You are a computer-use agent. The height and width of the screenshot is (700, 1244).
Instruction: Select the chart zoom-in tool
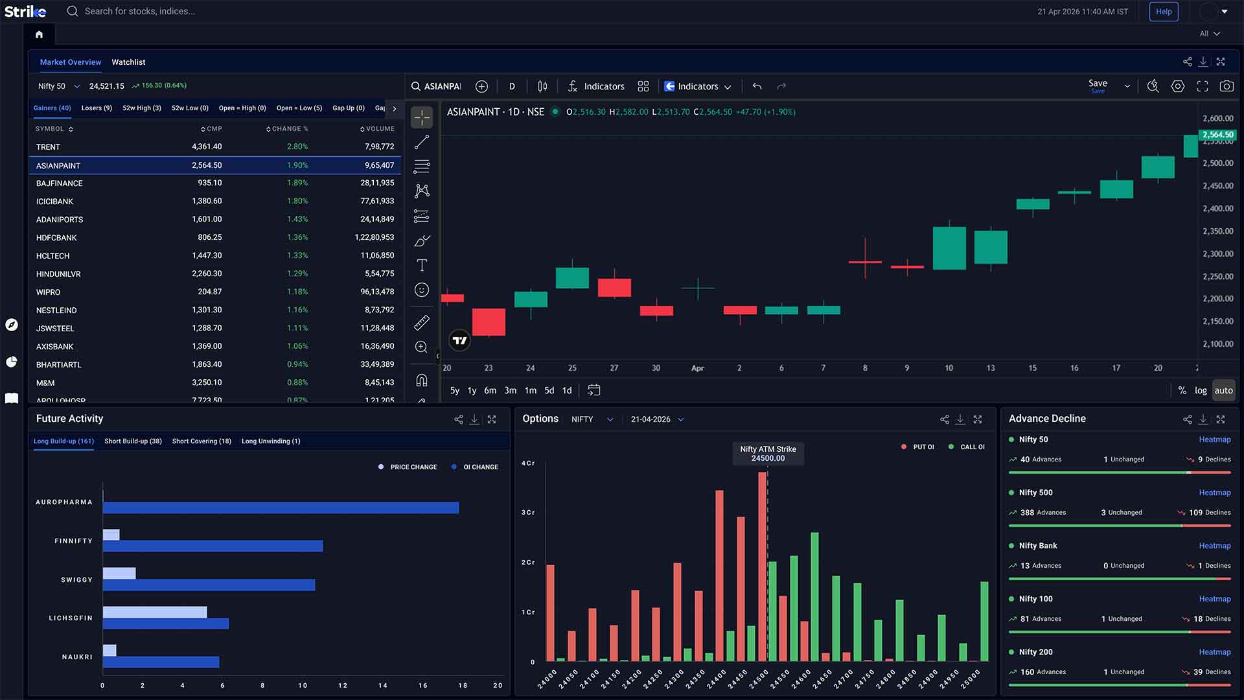click(422, 347)
